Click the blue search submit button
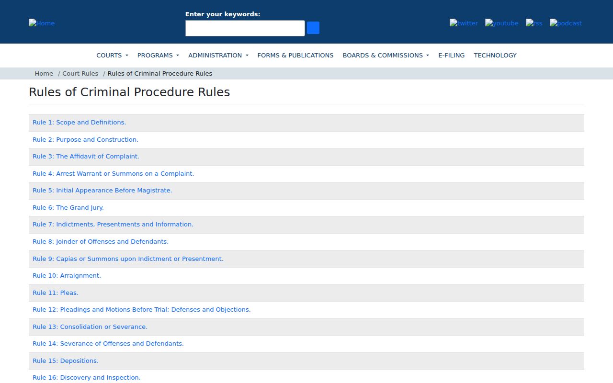 [313, 28]
